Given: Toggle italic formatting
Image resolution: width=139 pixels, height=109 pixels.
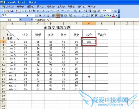Looking at the screenshot, I should (x=44, y=16).
